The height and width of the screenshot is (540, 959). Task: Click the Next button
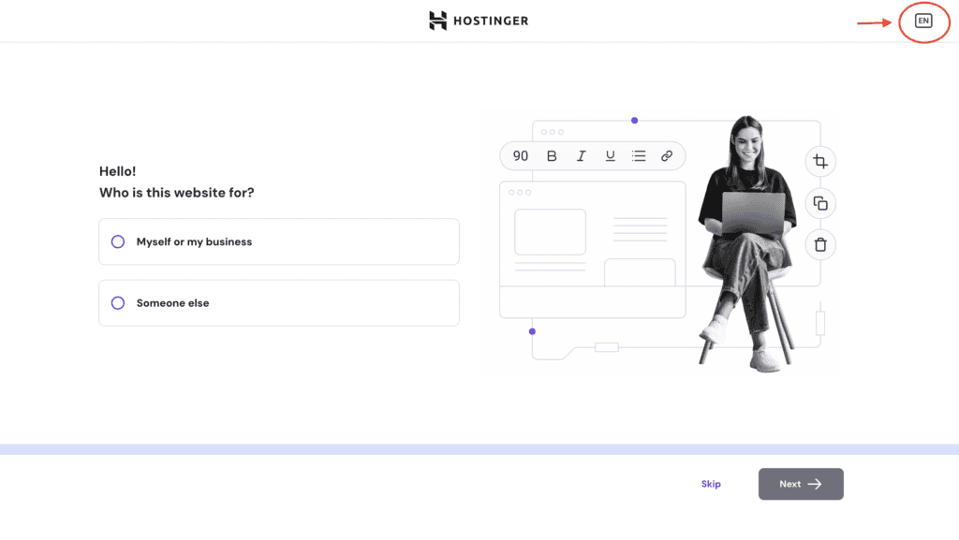801,484
